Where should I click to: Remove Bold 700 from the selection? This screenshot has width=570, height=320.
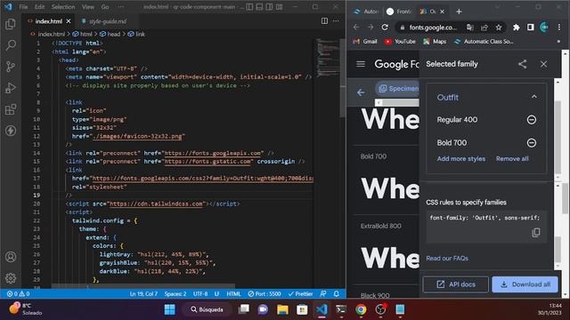[x=532, y=143]
